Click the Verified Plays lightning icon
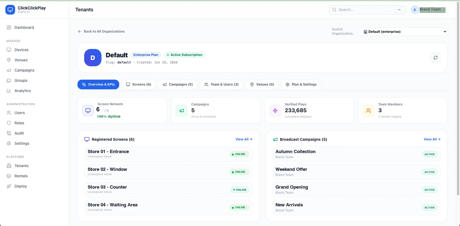The width and height of the screenshot is (460, 226). (x=275, y=111)
